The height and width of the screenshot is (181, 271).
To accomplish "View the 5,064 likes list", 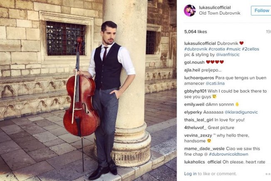I will point(195,32).
